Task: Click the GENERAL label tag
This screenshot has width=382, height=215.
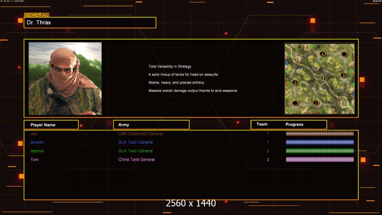Action: coord(37,15)
